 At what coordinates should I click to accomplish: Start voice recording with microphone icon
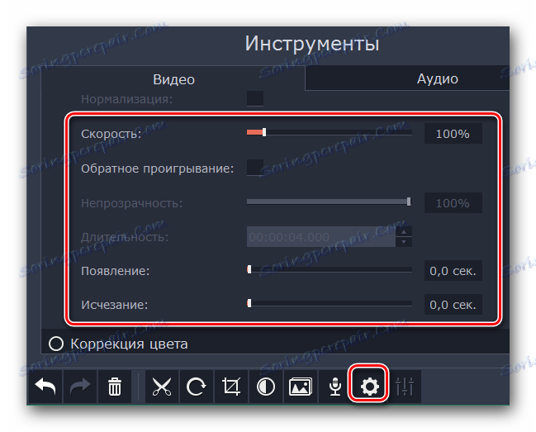point(335,387)
